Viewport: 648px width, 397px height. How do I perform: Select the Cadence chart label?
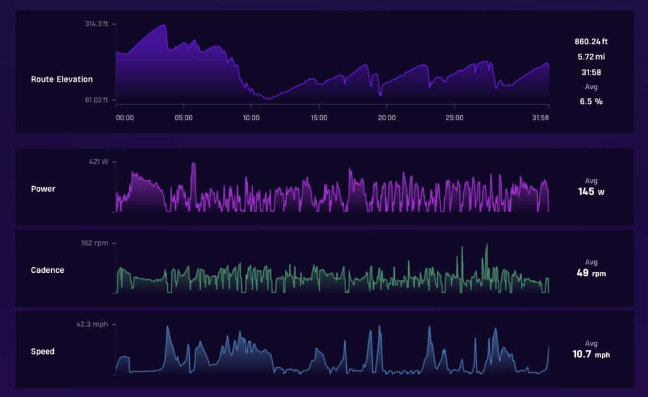[x=47, y=270]
